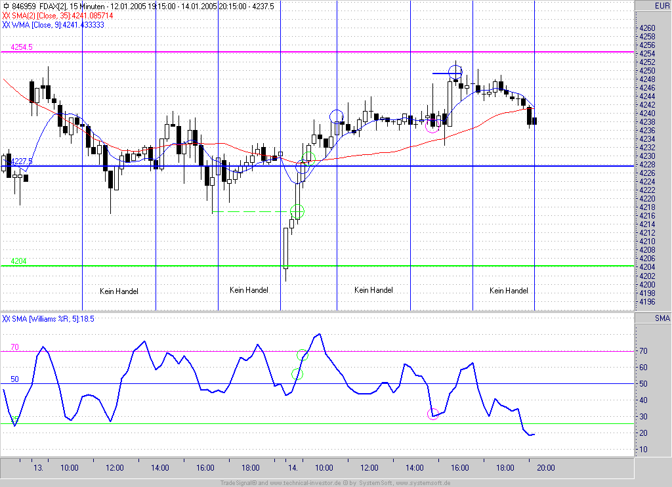Click the blue WMA indicator marker icon
672x487 pixels.
pyautogui.click(x=6, y=24)
